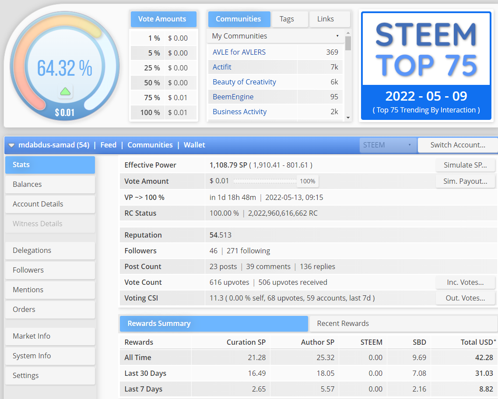Expand account menu triangle beside mdabdus-samad

point(11,145)
